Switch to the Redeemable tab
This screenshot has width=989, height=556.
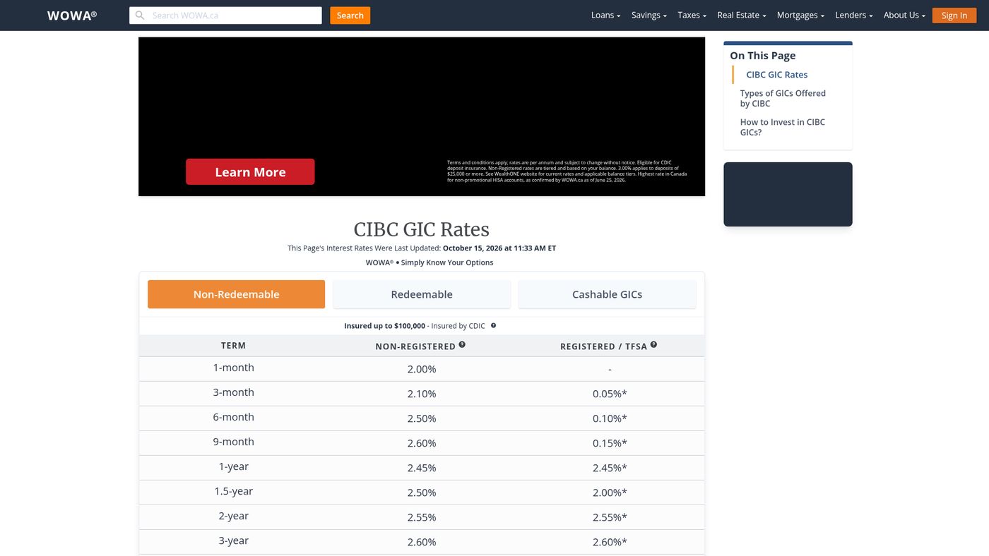click(422, 294)
